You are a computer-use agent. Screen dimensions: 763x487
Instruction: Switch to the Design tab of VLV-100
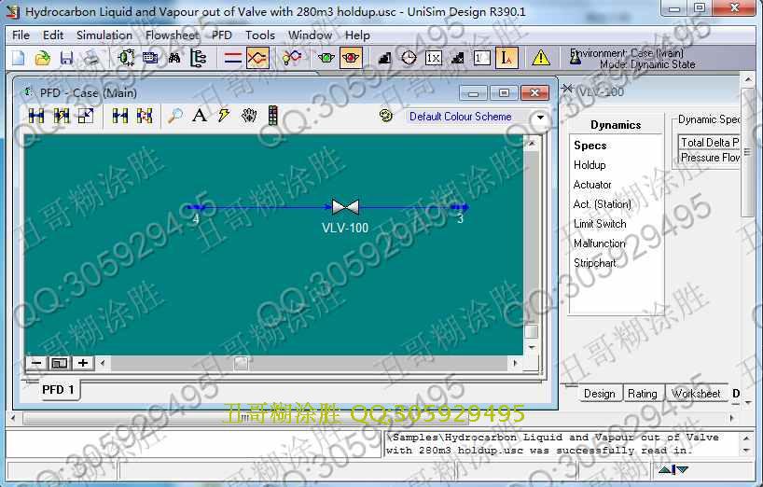point(600,393)
